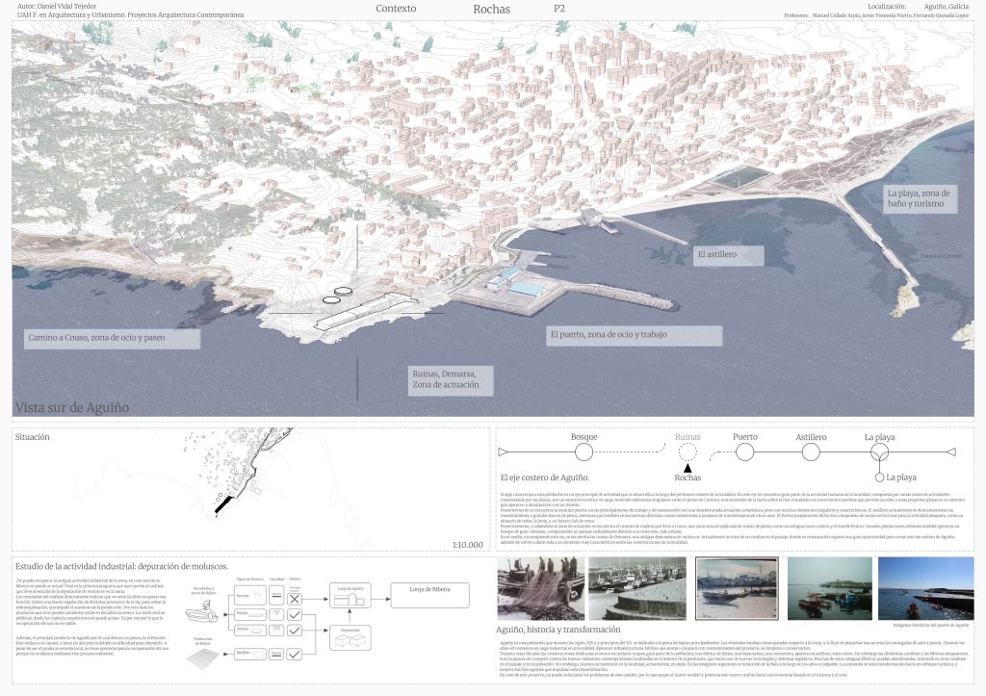
Task: Select the Contexto header label
Action: click(x=396, y=9)
